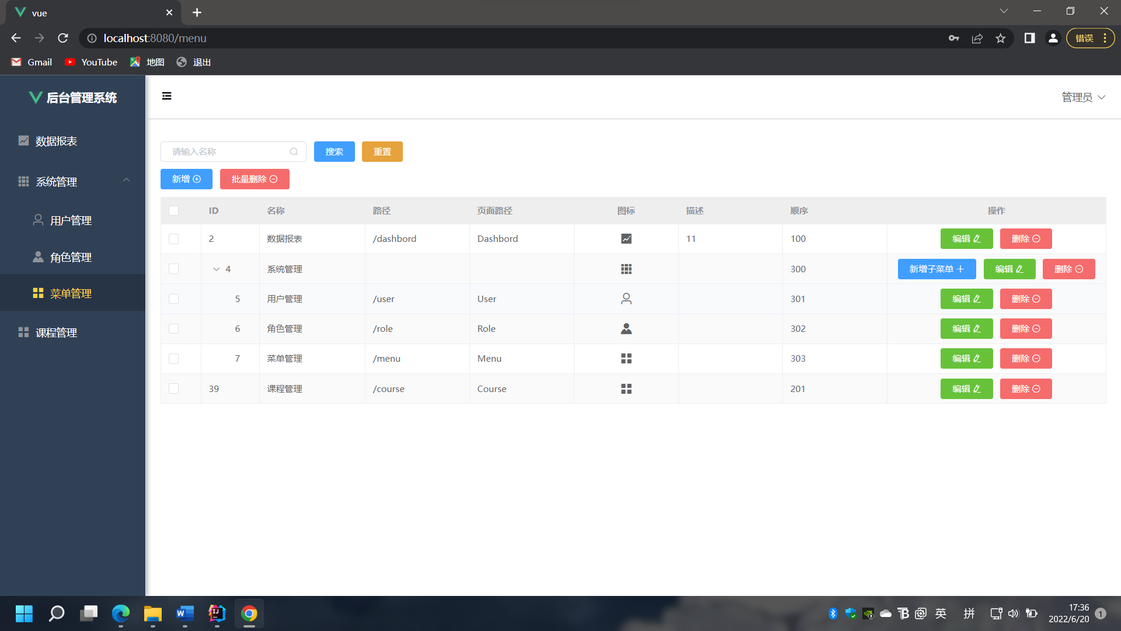
Task: Check the checkbox for 菜单管理 row
Action: 173,358
